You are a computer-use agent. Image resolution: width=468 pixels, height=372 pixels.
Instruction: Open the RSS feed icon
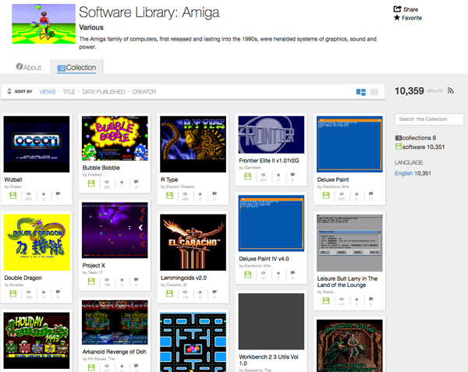pos(450,90)
